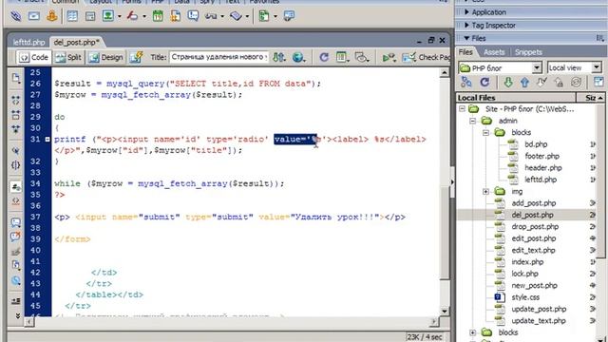This screenshot has width=608, height=342.
Task: Click the green Get Files arrow
Action: pyautogui.click(x=508, y=82)
